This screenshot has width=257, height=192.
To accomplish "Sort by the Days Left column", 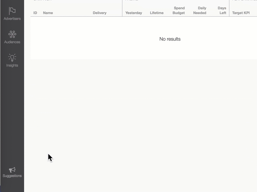I will [x=222, y=11].
